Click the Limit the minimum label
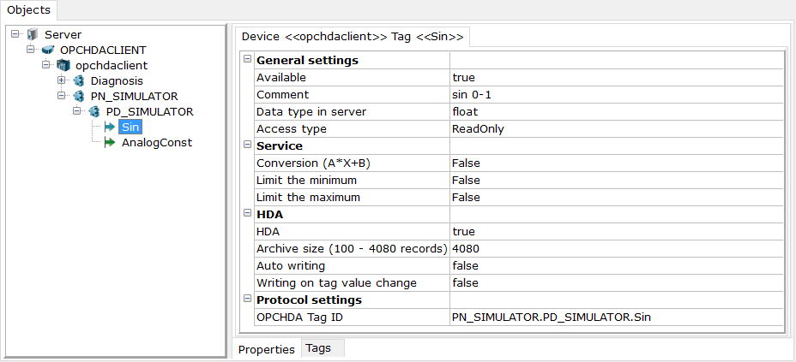The image size is (796, 362). point(306,181)
